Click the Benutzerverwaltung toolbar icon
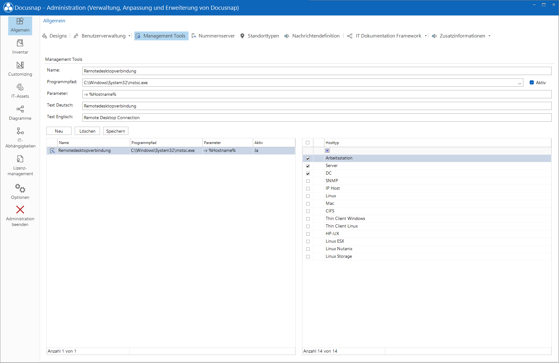 point(76,36)
